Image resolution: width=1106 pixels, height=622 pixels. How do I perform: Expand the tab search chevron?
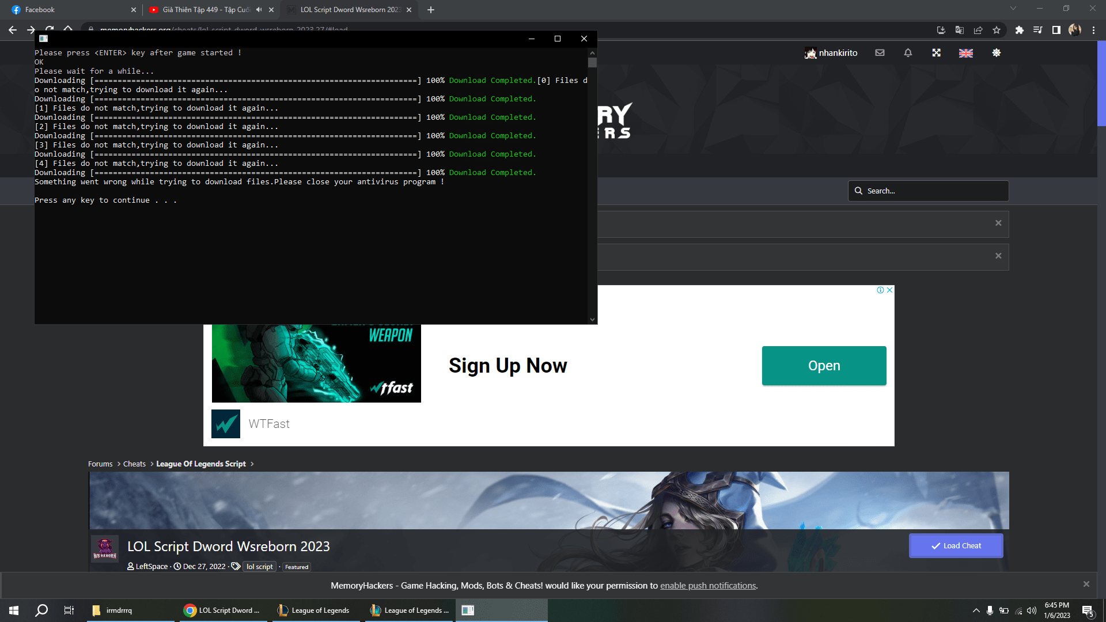[x=1013, y=8]
